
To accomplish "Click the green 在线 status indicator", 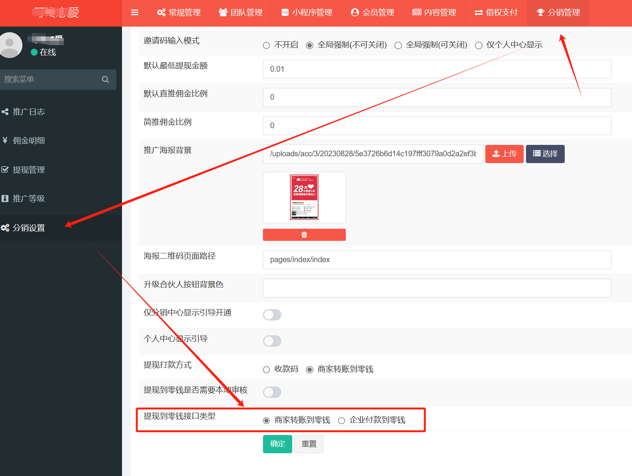I will 34,52.
